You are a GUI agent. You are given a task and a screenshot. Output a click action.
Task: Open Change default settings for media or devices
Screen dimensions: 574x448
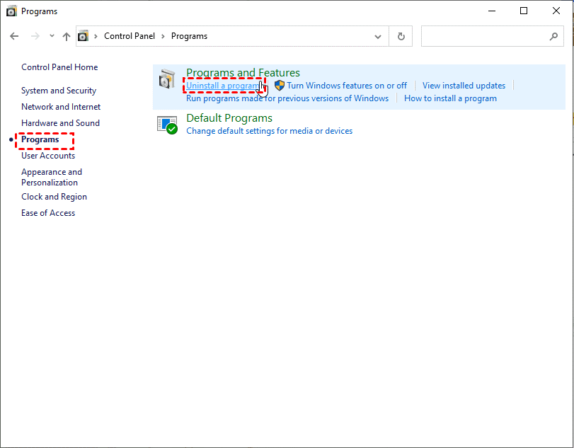pos(270,131)
